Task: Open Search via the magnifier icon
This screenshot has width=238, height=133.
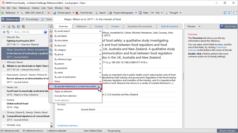Action: [96, 13]
